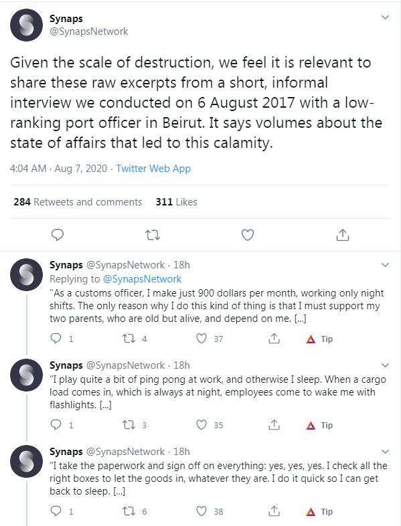Open the Twitter Web App link
Viewport: 401px width, 526px height.
153,169
